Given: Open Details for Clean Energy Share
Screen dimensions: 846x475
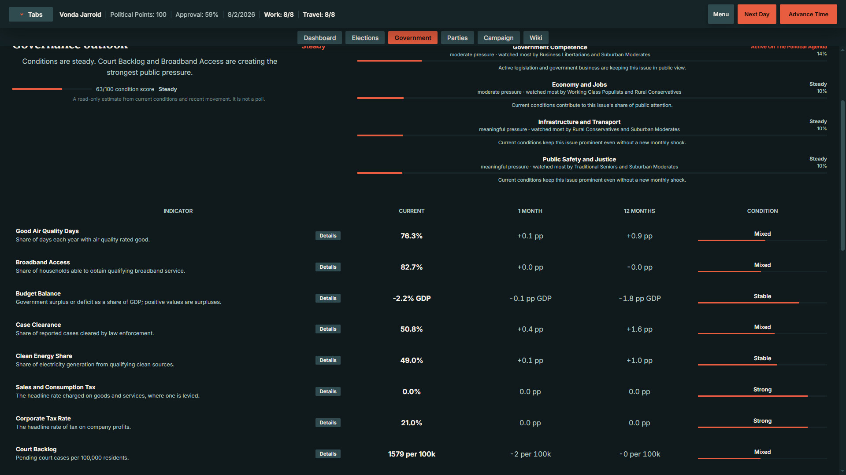Looking at the screenshot, I should (328, 360).
